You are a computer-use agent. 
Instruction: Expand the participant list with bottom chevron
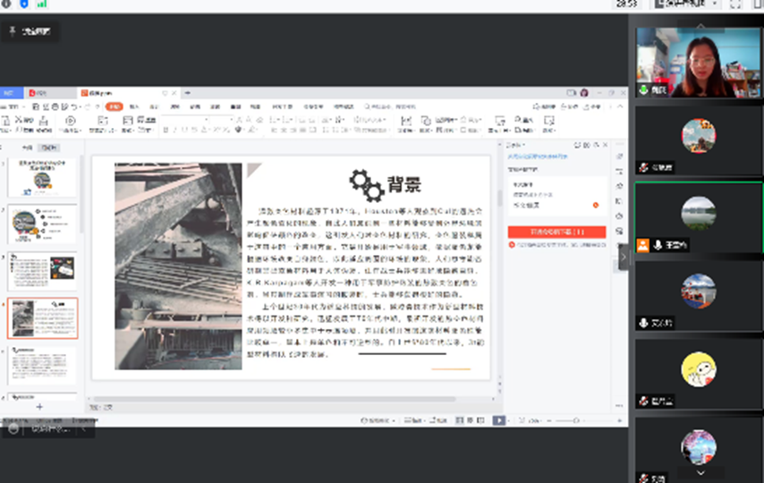(699, 471)
